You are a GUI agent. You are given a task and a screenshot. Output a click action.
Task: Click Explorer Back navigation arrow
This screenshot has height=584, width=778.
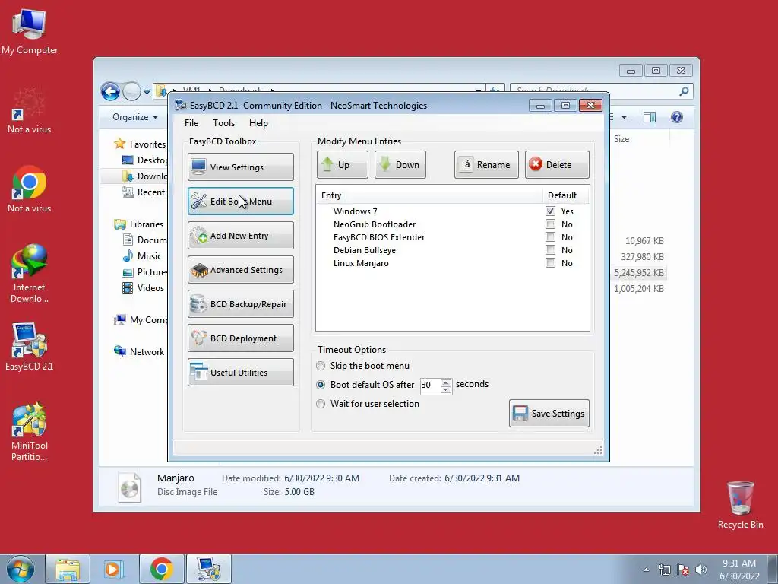pyautogui.click(x=110, y=91)
